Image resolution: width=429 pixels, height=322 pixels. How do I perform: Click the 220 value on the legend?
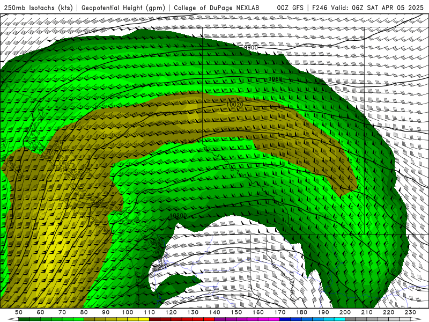388,312
